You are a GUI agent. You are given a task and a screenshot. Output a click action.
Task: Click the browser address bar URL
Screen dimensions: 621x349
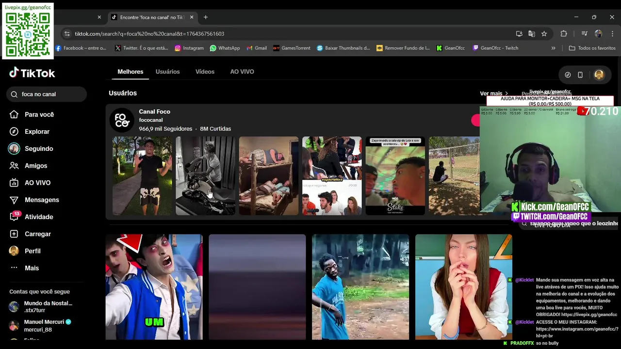(149, 34)
